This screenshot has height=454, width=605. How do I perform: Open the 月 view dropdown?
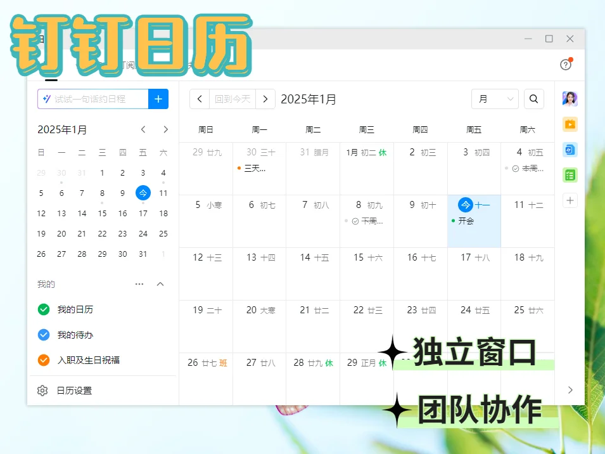coord(495,99)
